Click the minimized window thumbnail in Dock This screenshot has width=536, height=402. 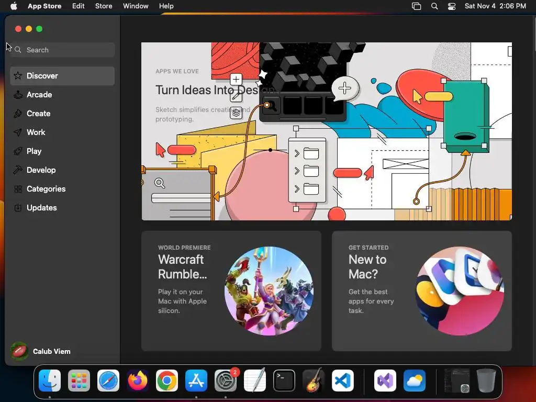(456, 381)
